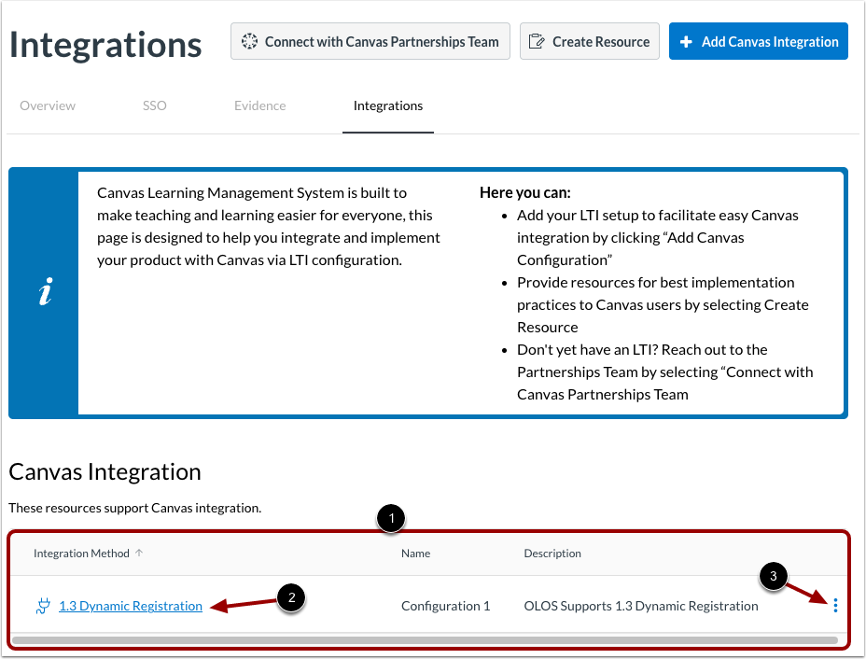Viewport: 866px width, 659px height.
Task: Open the 1.3 Dynamic Registration link
Action: coord(130,606)
